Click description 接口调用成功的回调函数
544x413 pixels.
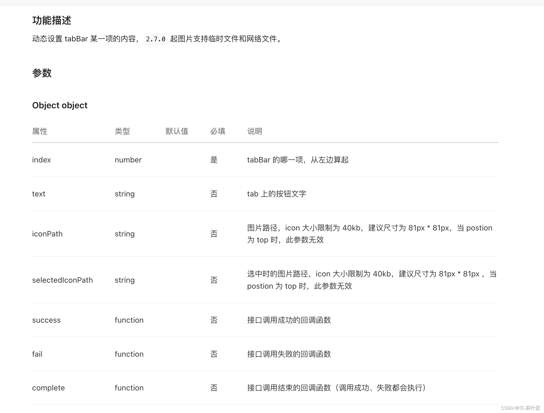coord(289,320)
